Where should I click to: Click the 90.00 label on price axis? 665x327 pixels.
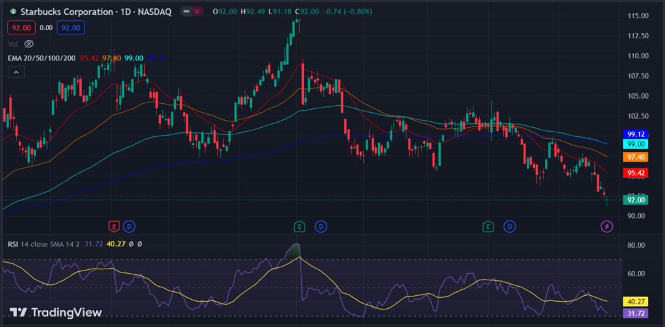638,215
